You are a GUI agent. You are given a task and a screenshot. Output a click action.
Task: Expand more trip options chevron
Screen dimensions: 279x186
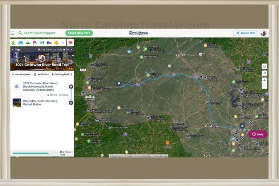71,74
